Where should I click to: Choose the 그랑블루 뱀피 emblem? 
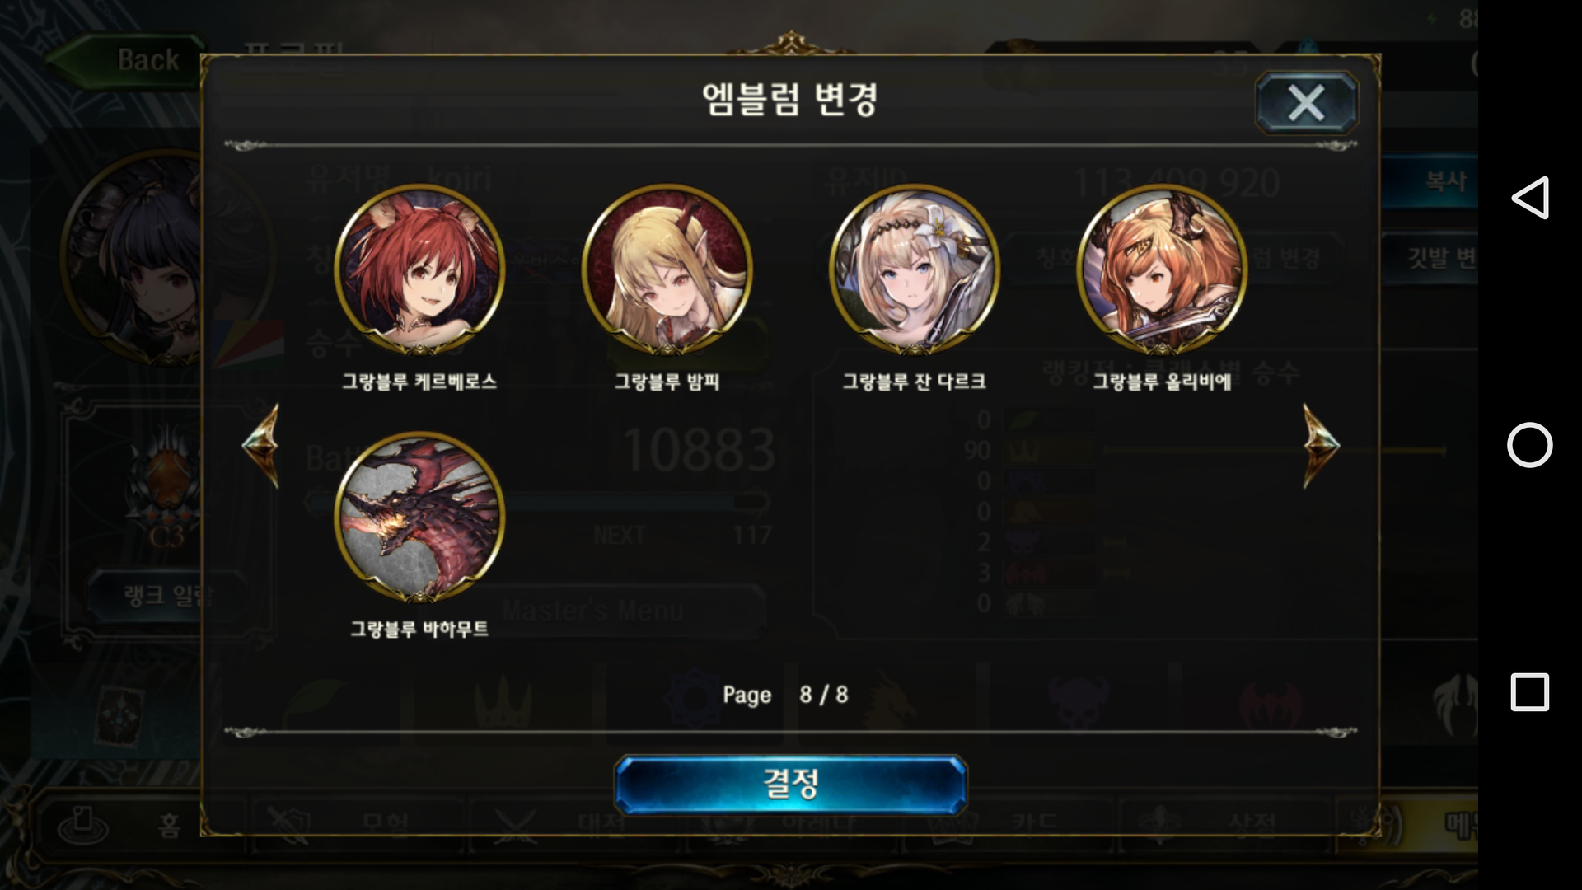pos(667,269)
